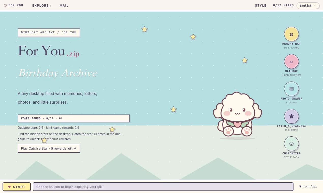Click the 'Birthday Archive' italic subtitle
The image size is (323, 193).
click(x=57, y=73)
